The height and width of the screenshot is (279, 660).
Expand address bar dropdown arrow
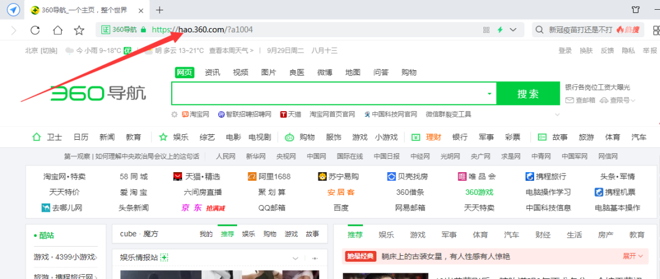pos(513,30)
